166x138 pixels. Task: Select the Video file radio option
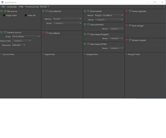(x=26, y=15)
